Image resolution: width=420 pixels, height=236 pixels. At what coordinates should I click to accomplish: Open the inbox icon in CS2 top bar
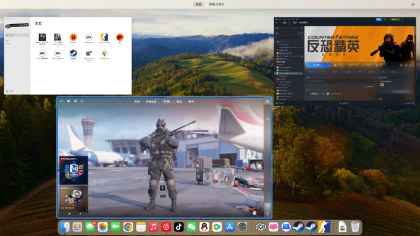pos(69,101)
